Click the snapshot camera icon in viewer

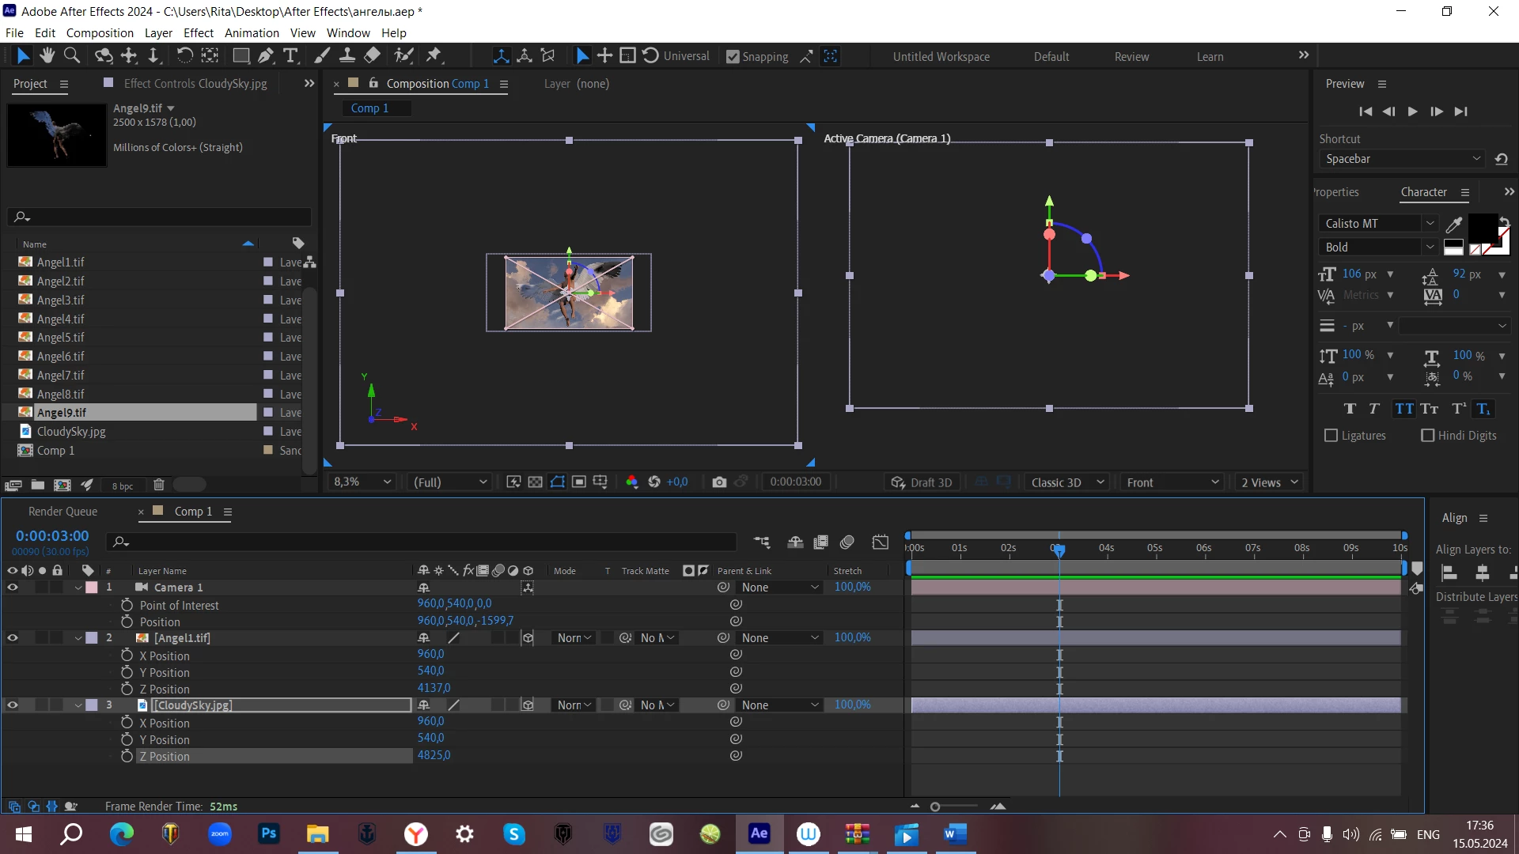(x=719, y=482)
